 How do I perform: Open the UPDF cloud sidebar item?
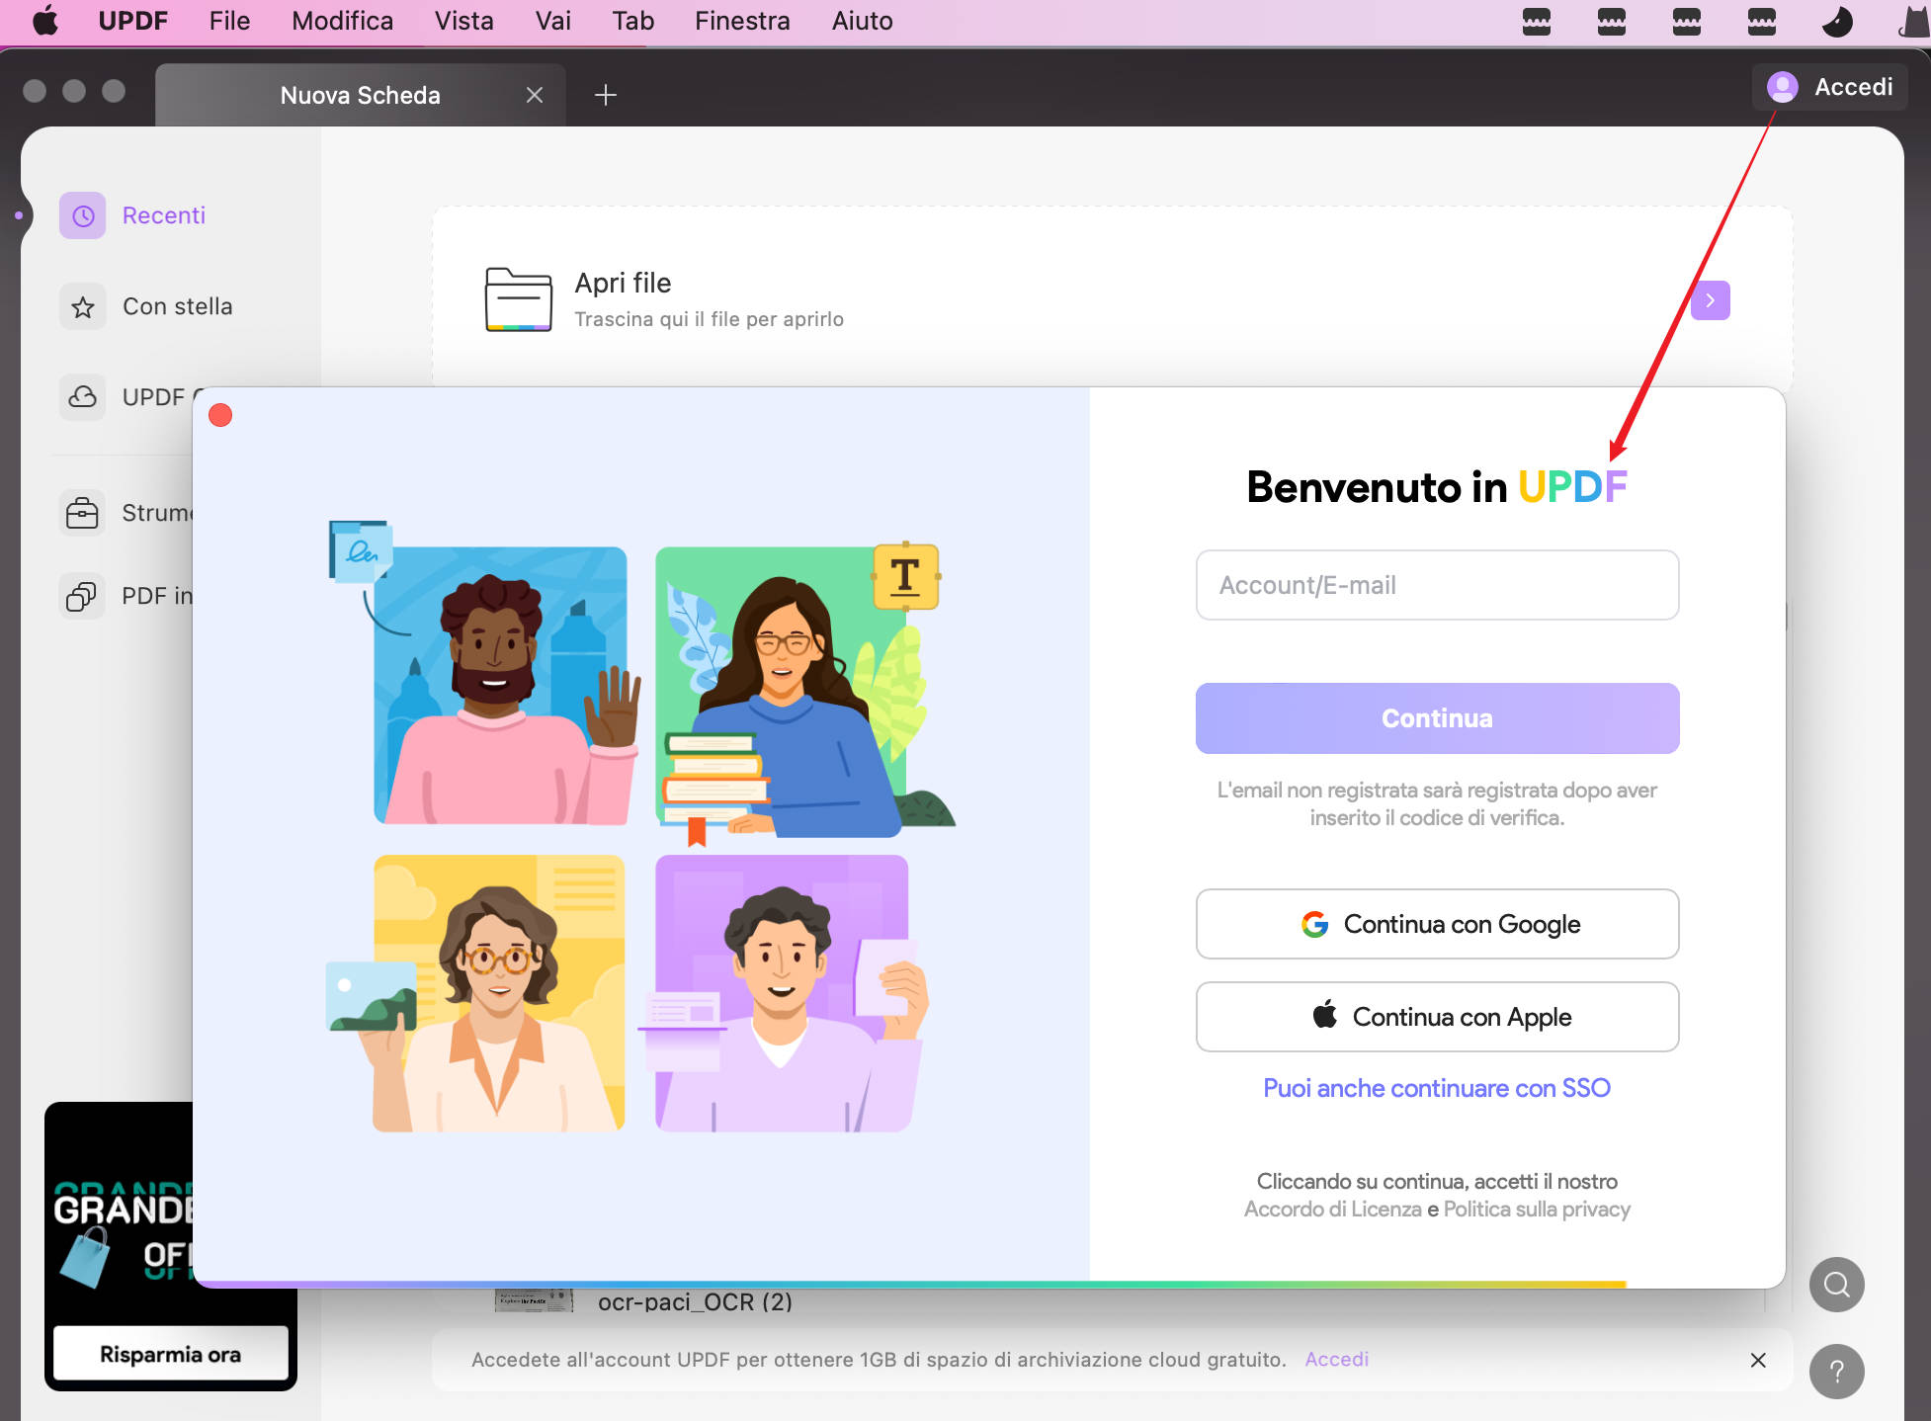point(126,397)
